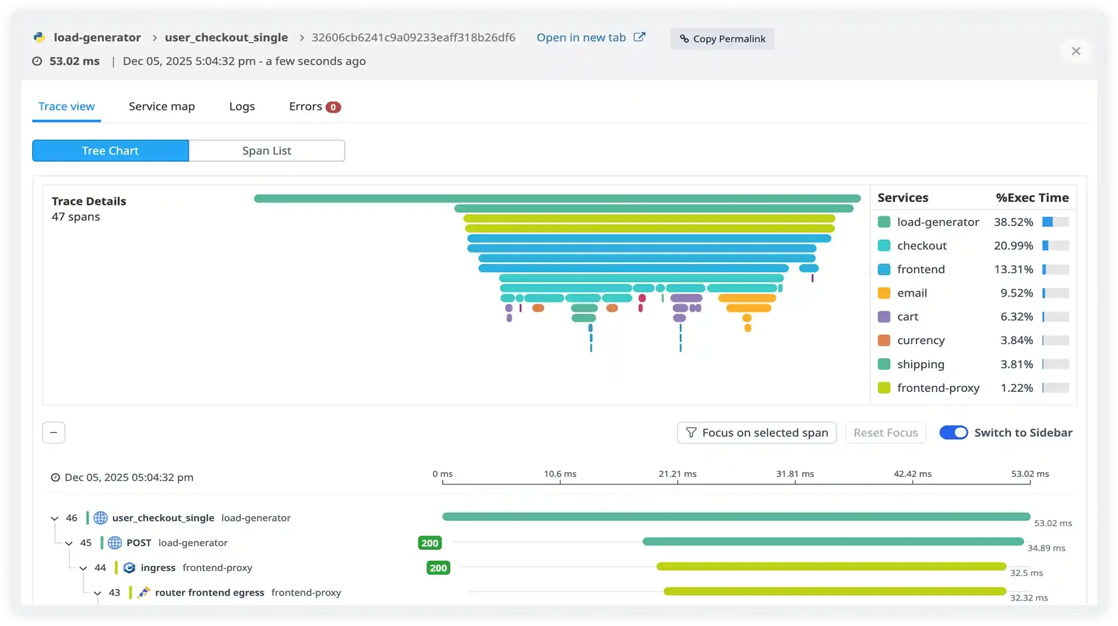Switch to the Service map tab
The image size is (1118, 626).
[x=161, y=107]
